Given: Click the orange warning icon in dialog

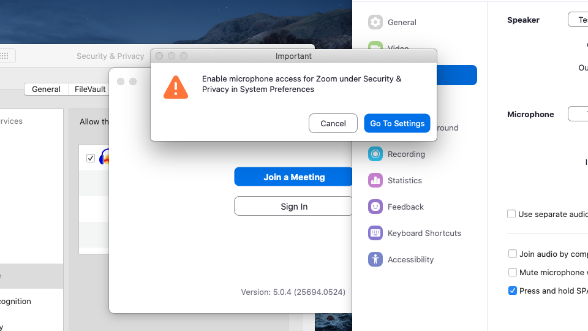Looking at the screenshot, I should click(x=176, y=88).
